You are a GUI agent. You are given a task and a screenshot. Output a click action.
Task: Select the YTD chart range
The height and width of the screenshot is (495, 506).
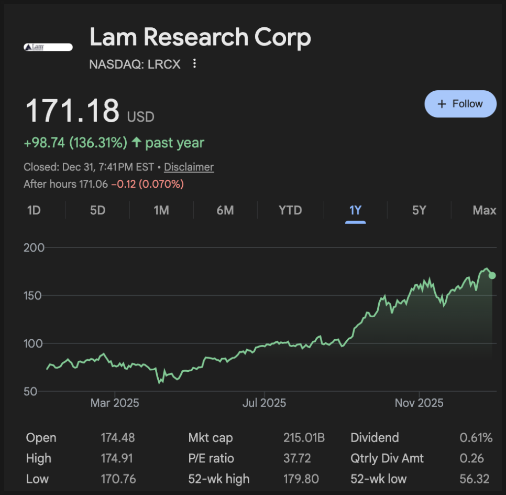click(x=290, y=210)
